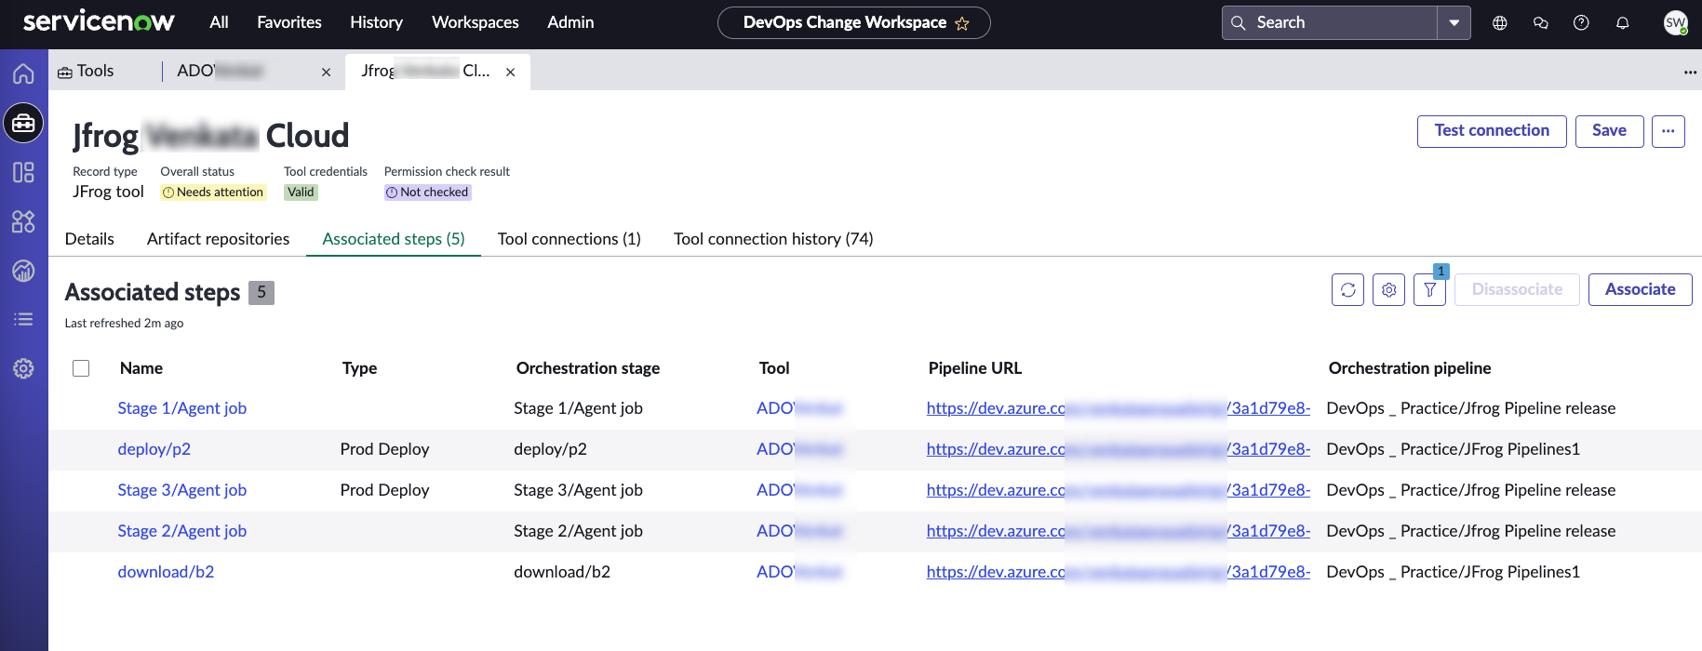Screen dimensions: 1702x651
Task: Switch to the Details tab
Action: (89, 239)
